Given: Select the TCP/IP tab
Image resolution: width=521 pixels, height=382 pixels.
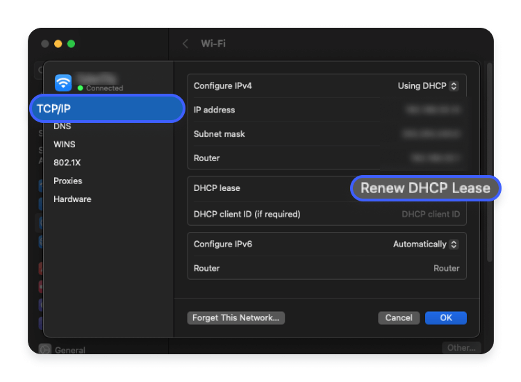Looking at the screenshot, I should point(107,108).
